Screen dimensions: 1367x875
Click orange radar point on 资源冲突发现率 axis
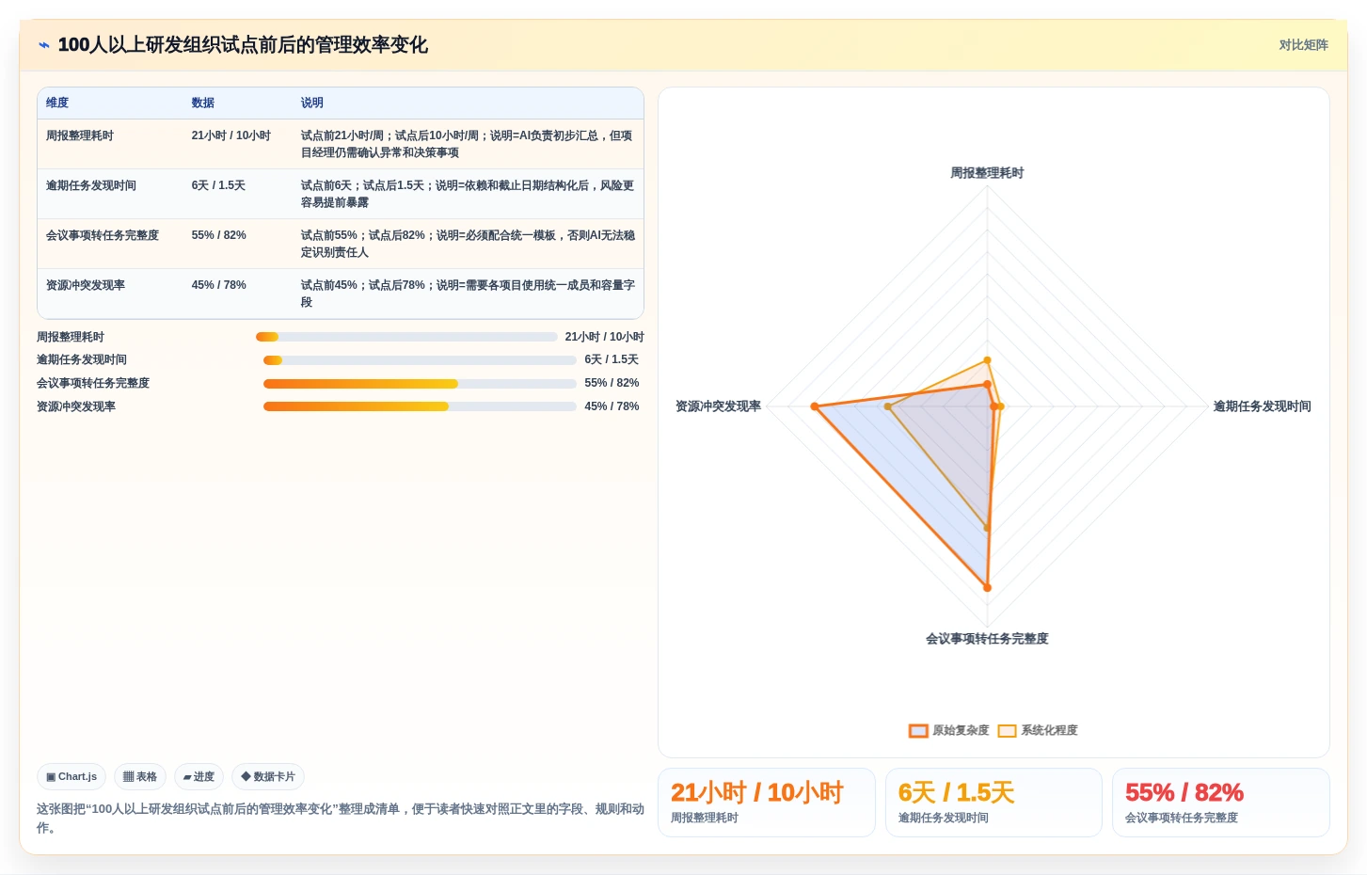[815, 406]
